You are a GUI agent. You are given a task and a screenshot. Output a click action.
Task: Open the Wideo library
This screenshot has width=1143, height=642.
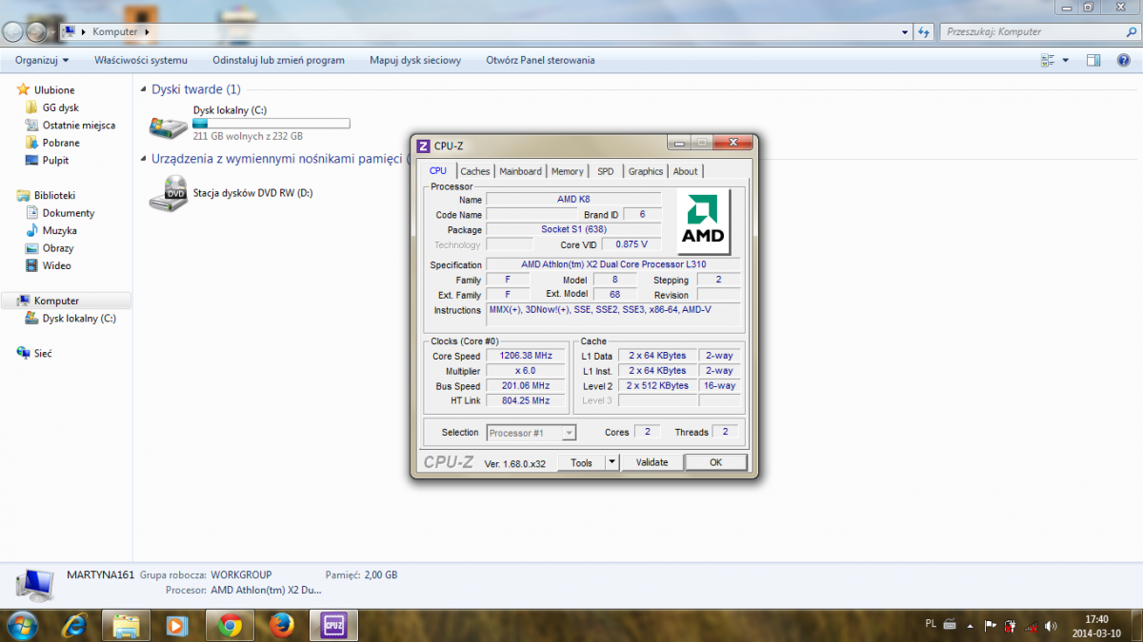pyautogui.click(x=57, y=265)
